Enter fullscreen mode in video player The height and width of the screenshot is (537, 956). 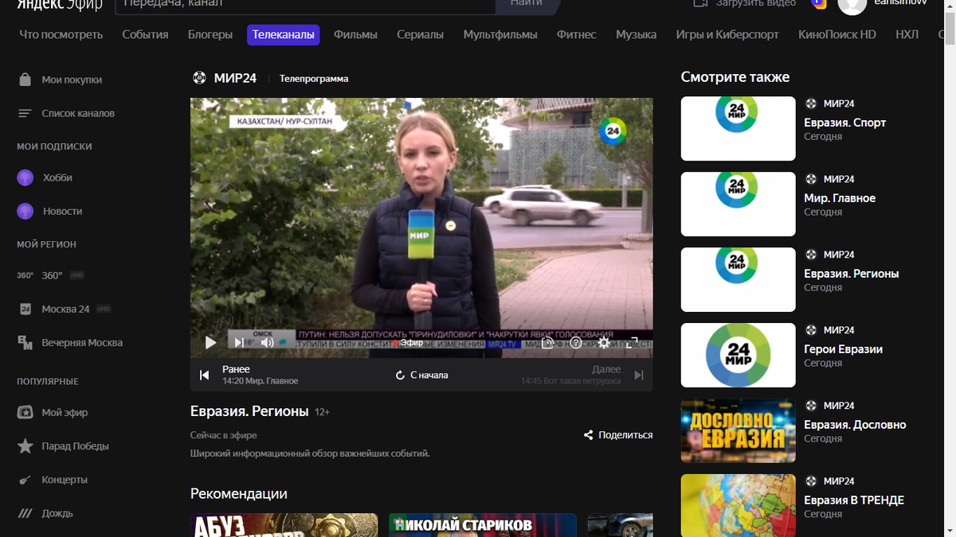pyautogui.click(x=633, y=343)
